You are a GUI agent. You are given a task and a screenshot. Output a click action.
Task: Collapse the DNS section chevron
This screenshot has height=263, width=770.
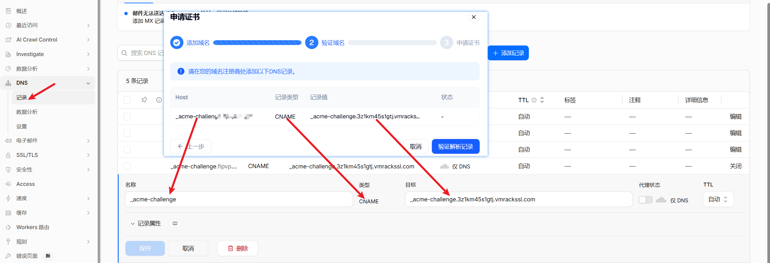click(88, 83)
